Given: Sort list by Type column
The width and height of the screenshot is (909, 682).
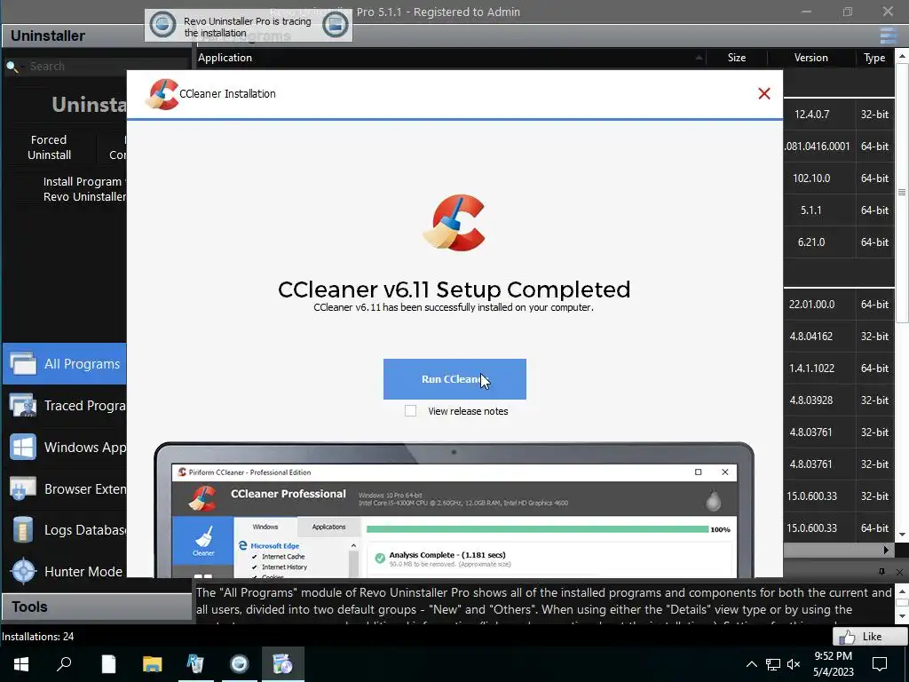Looking at the screenshot, I should coord(874,58).
